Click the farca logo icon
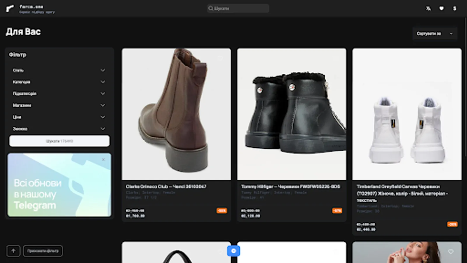Image resolution: width=467 pixels, height=263 pixels. click(x=10, y=8)
